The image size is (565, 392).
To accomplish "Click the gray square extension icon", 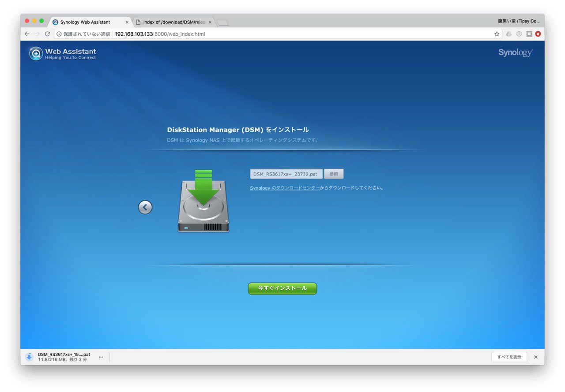I will tap(529, 34).
